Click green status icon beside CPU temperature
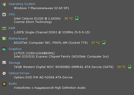The height and width of the screenshot is (95, 134). point(77,18)
